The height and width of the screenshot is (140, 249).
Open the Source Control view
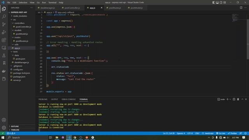(4, 24)
